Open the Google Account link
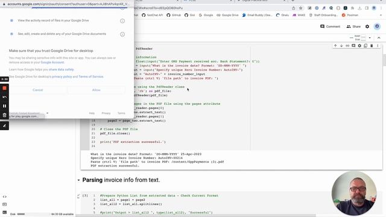 point(52,63)
